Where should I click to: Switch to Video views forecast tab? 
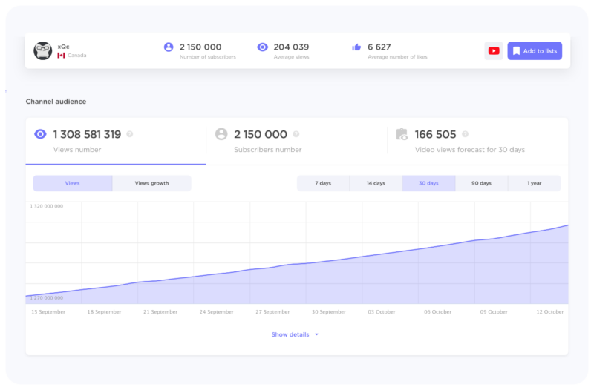[x=477, y=141]
